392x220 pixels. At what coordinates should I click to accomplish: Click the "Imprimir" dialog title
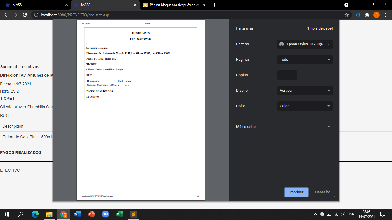tap(245, 28)
